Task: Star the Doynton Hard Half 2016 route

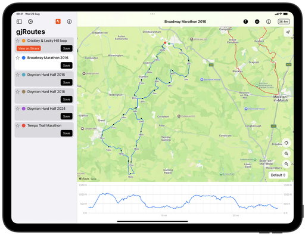Action: pyautogui.click(x=18, y=75)
